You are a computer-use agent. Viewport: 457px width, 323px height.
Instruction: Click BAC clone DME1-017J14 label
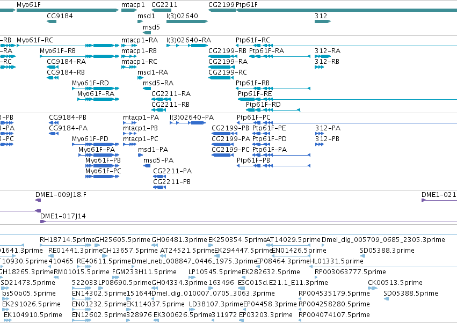click(x=63, y=216)
